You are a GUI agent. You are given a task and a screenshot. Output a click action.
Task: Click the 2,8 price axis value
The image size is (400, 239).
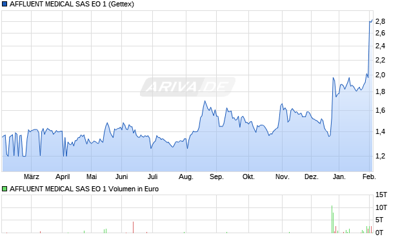click(380, 22)
